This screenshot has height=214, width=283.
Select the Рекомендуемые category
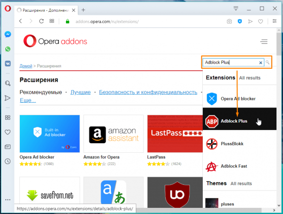point(41,92)
